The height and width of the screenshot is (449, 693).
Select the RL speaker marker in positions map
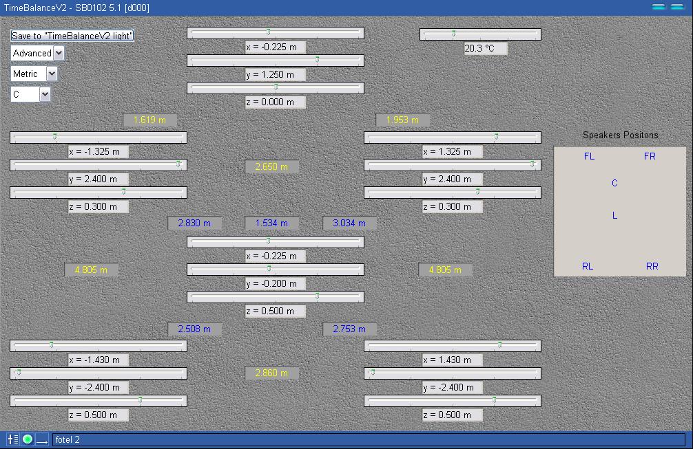(x=588, y=266)
